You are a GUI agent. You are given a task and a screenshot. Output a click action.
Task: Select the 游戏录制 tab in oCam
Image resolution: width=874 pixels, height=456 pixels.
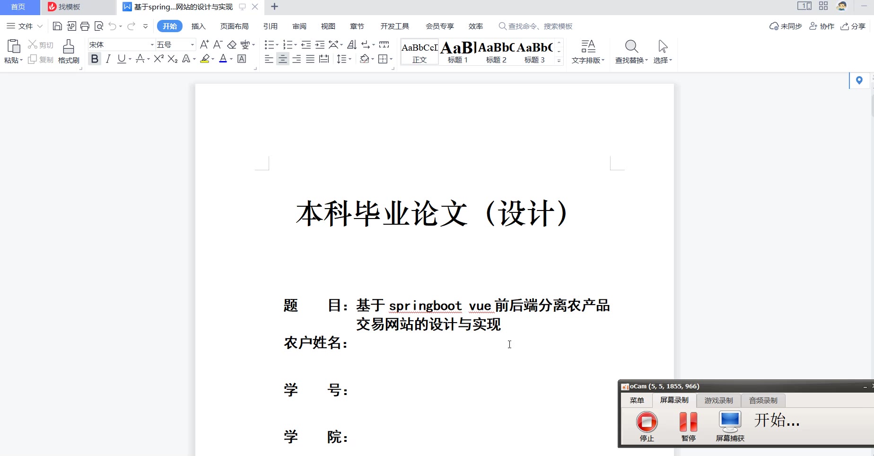coord(718,401)
